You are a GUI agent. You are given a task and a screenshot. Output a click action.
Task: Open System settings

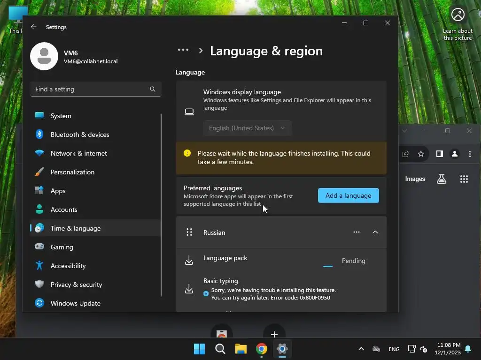[95, 116]
